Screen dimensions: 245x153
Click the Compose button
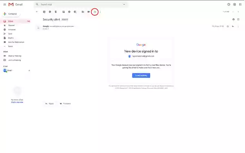point(10,14)
